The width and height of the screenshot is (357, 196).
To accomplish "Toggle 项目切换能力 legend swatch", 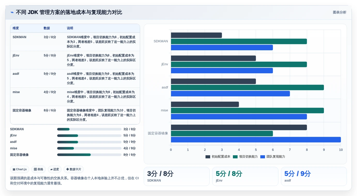I will (235, 157).
